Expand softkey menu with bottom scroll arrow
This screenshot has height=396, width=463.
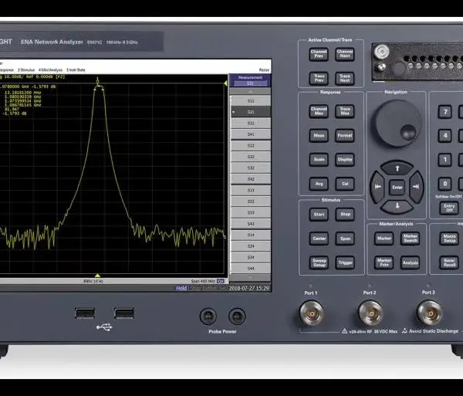[250, 278]
